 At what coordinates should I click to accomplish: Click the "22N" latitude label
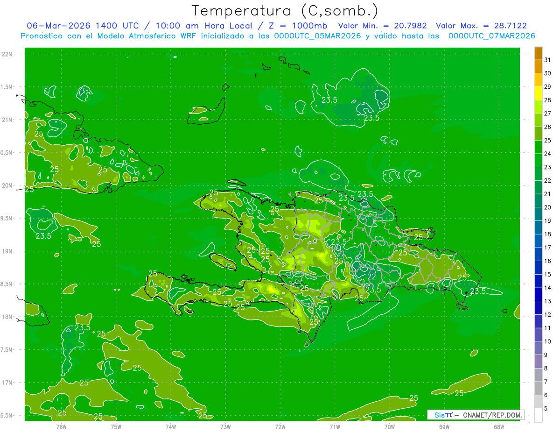(x=8, y=54)
